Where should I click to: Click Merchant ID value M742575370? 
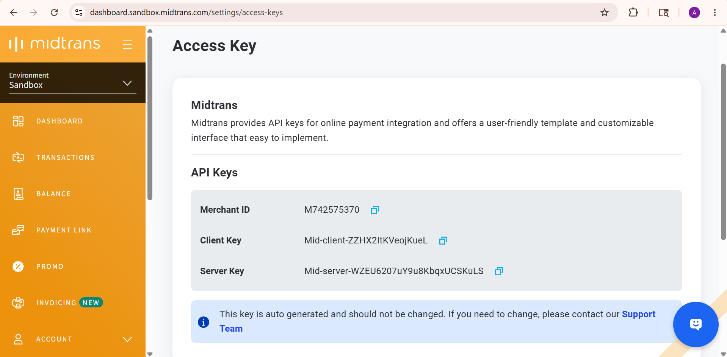coord(332,210)
